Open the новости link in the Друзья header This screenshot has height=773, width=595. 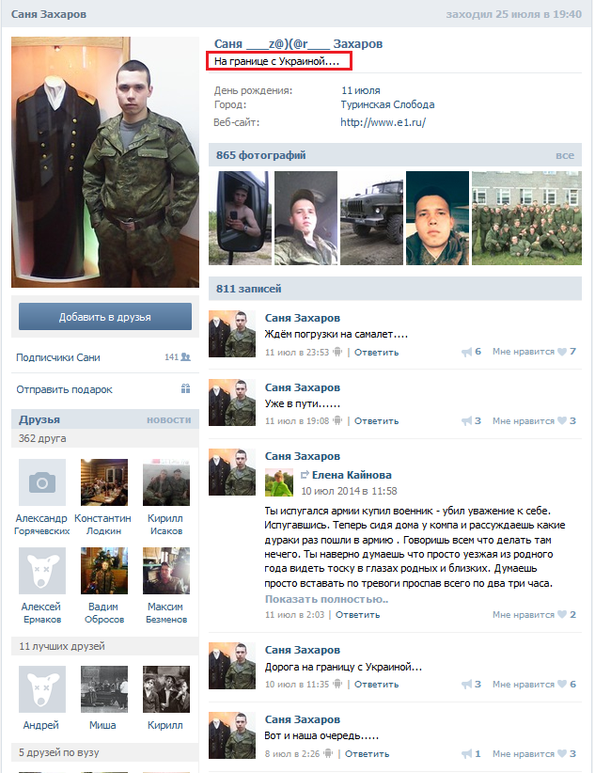[168, 419]
